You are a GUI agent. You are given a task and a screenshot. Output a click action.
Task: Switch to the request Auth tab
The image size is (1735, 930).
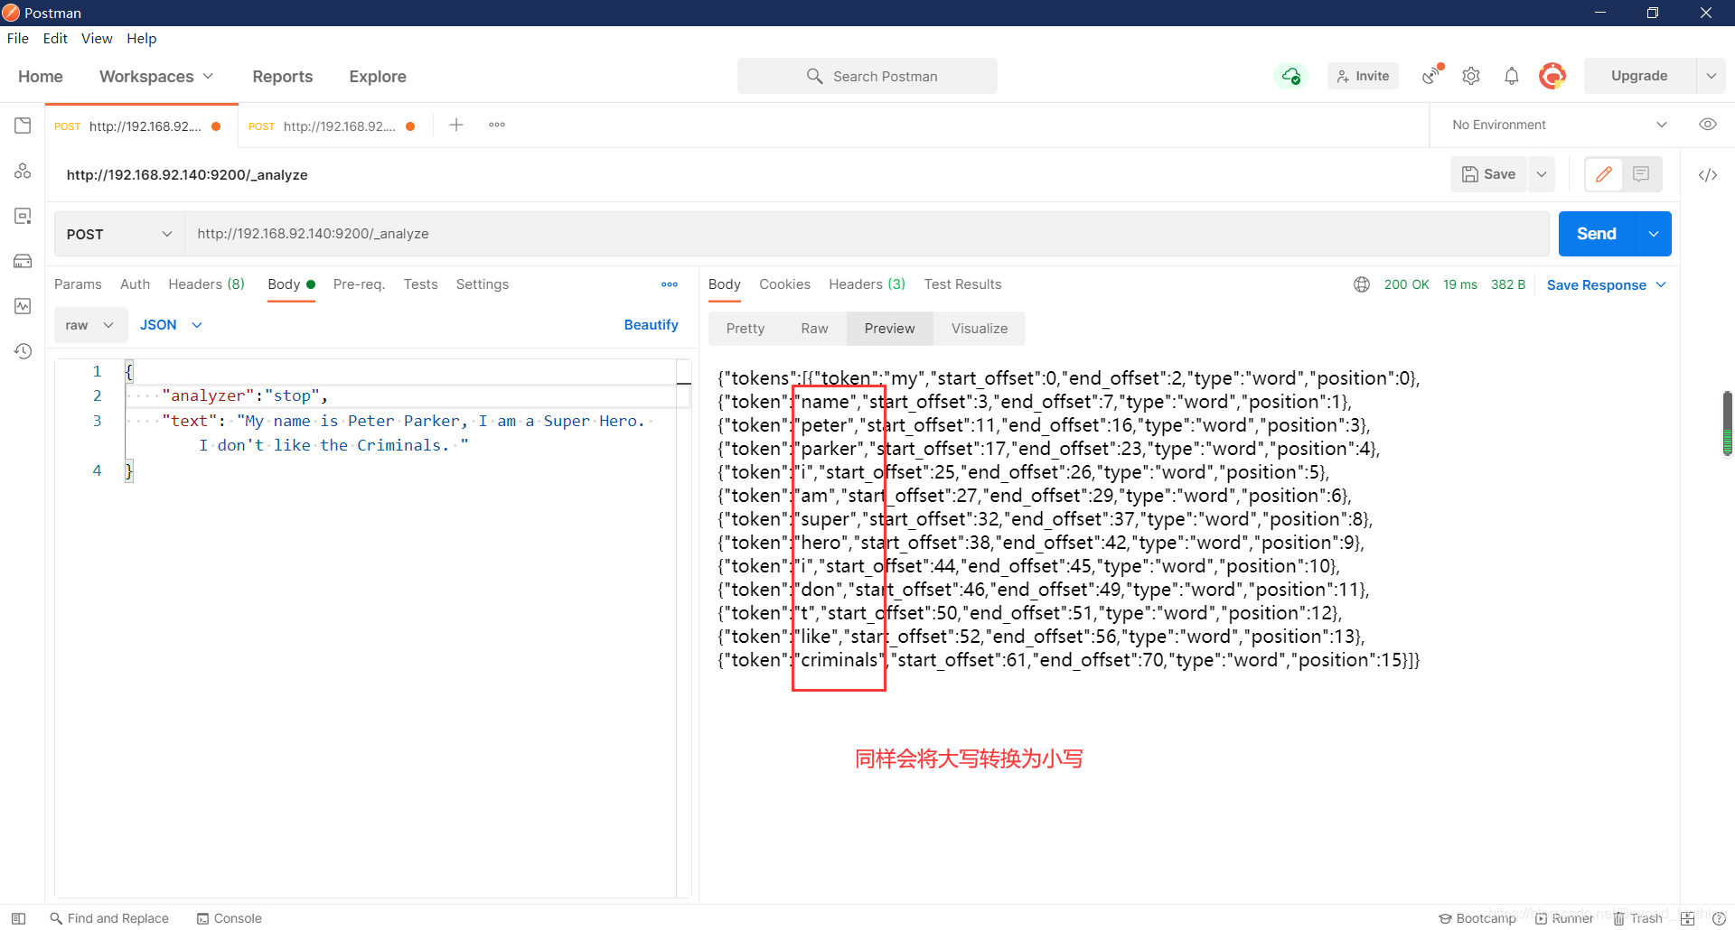(x=136, y=284)
